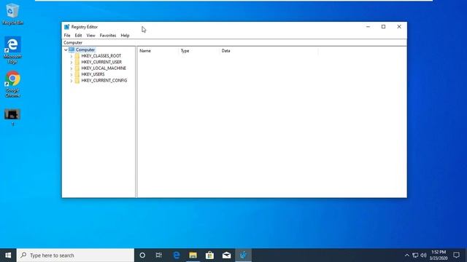Open the Action Center notifications icon

tap(456, 255)
